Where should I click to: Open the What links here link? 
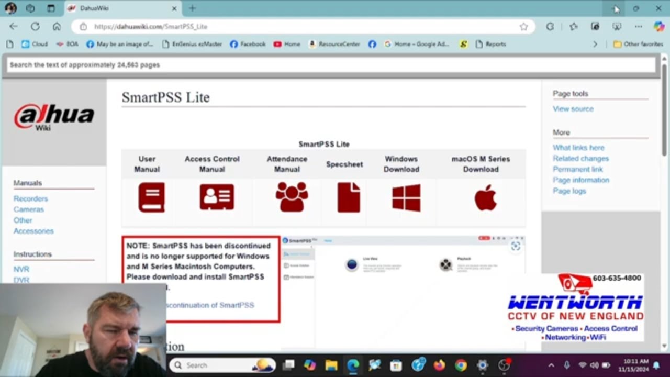point(578,148)
